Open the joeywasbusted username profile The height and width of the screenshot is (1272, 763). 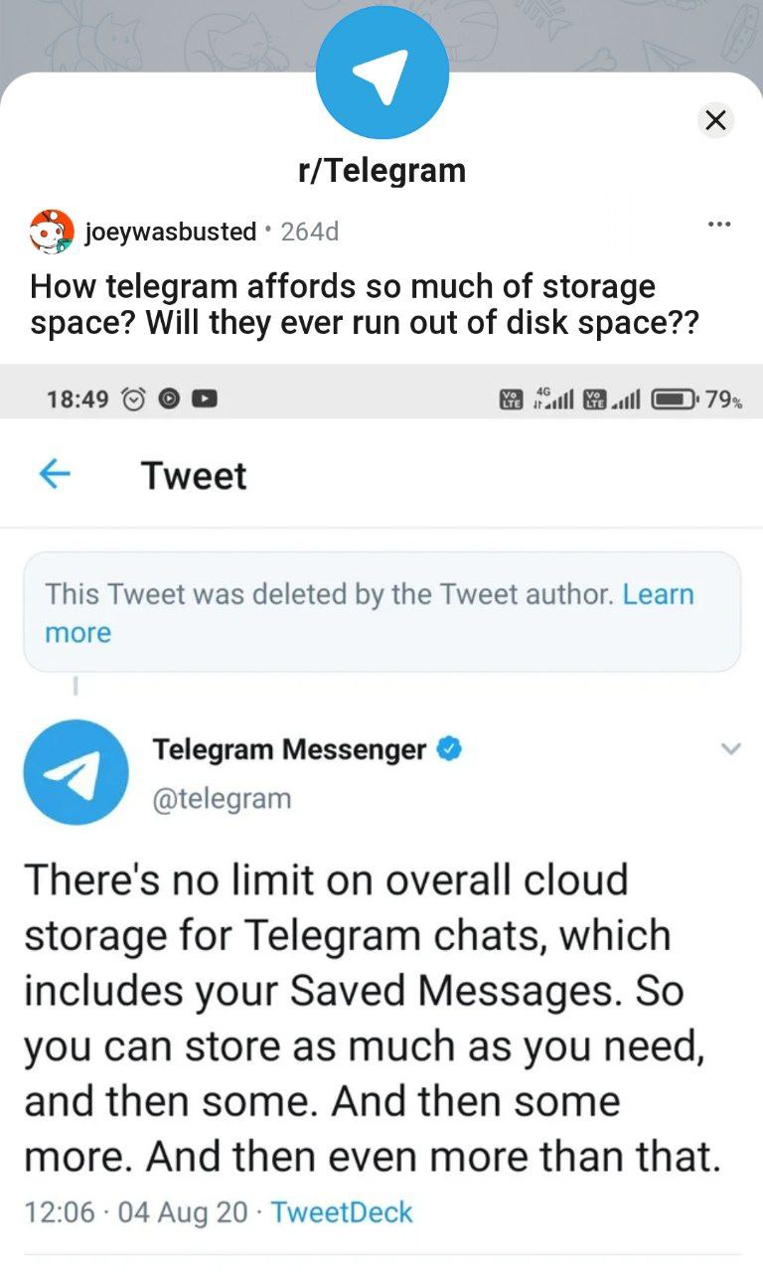tap(171, 232)
